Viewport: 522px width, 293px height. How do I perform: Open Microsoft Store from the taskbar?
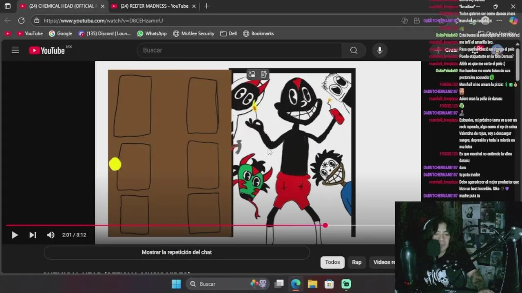click(329, 284)
